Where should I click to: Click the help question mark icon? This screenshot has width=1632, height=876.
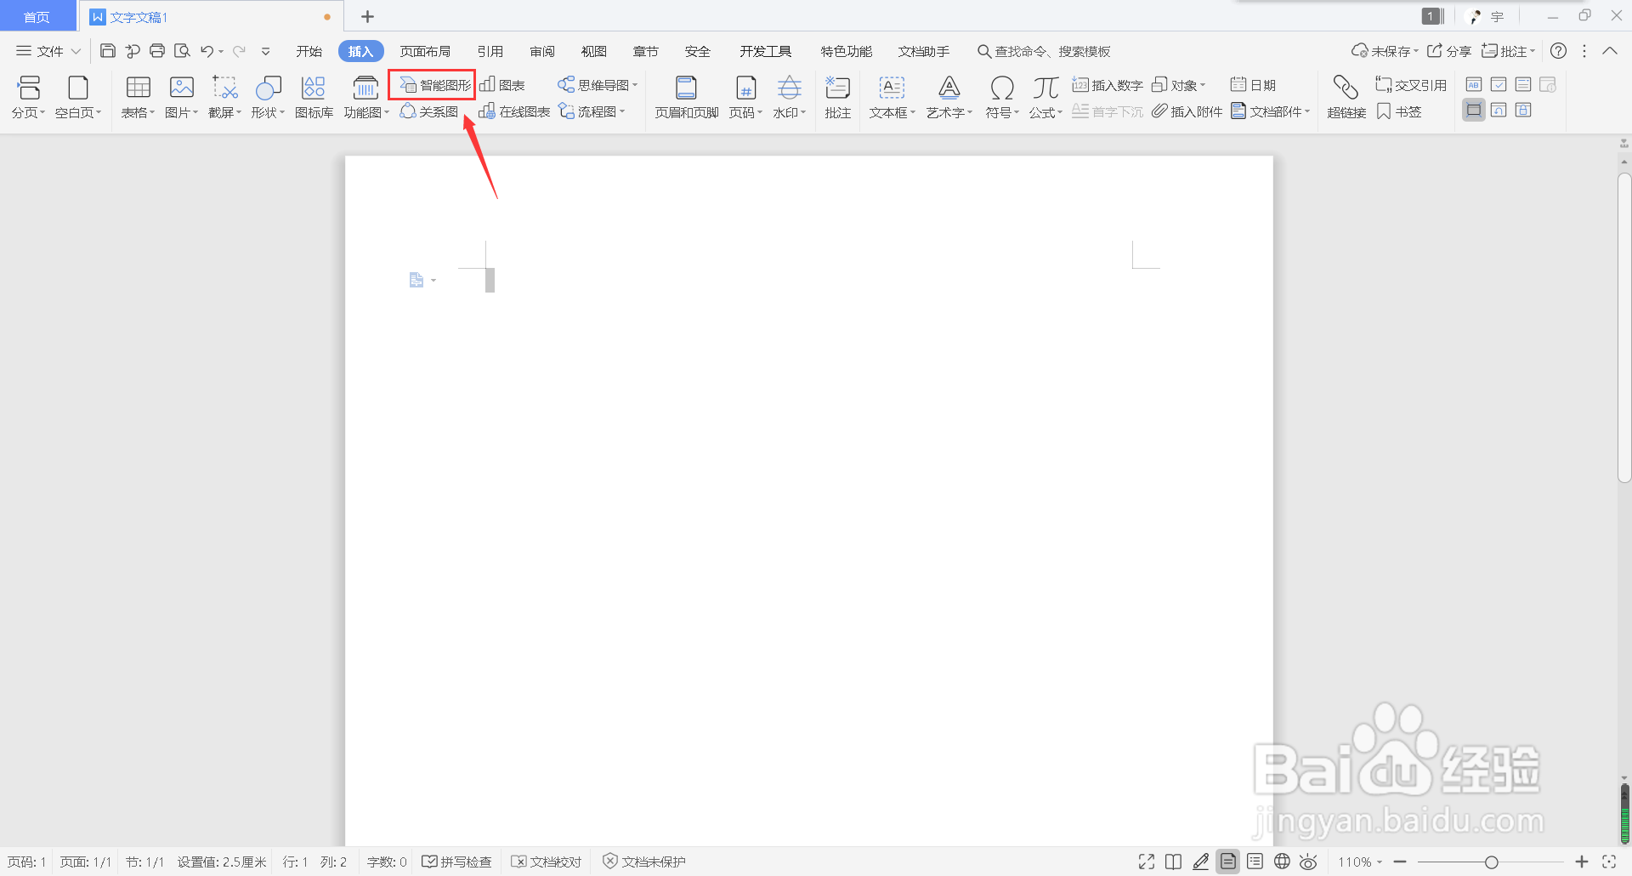[x=1558, y=51]
